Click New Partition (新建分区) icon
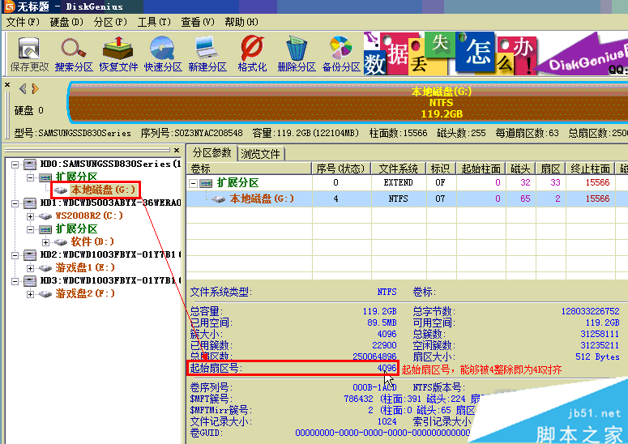Screen dimensions: 628x444 207,54
